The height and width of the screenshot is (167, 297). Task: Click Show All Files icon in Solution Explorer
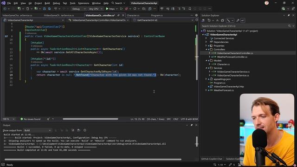[x=223, y=20]
